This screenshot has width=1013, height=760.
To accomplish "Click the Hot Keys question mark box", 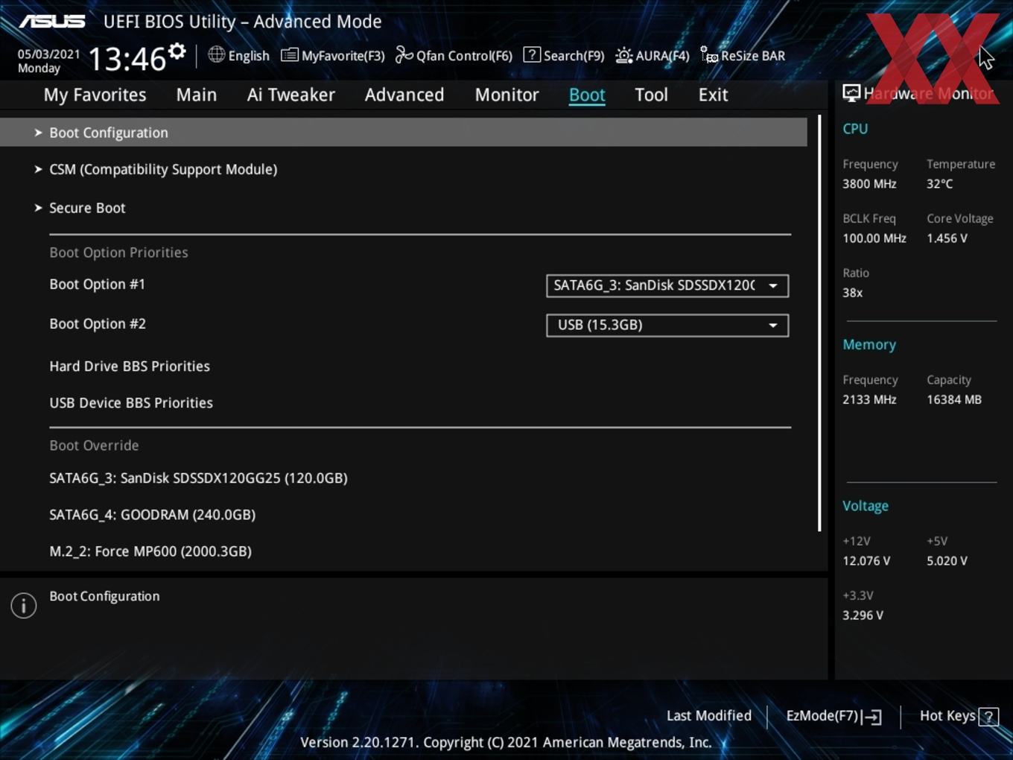I will tap(988, 717).
